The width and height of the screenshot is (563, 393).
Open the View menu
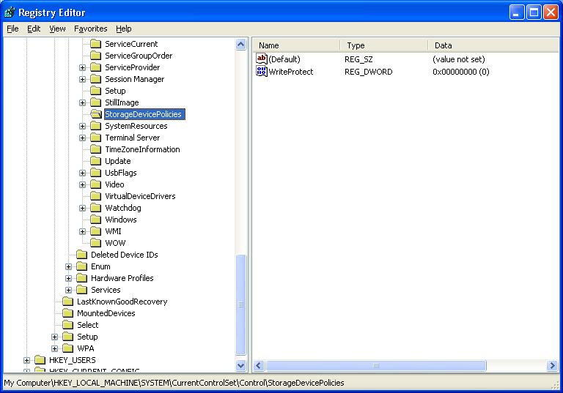[x=57, y=29]
